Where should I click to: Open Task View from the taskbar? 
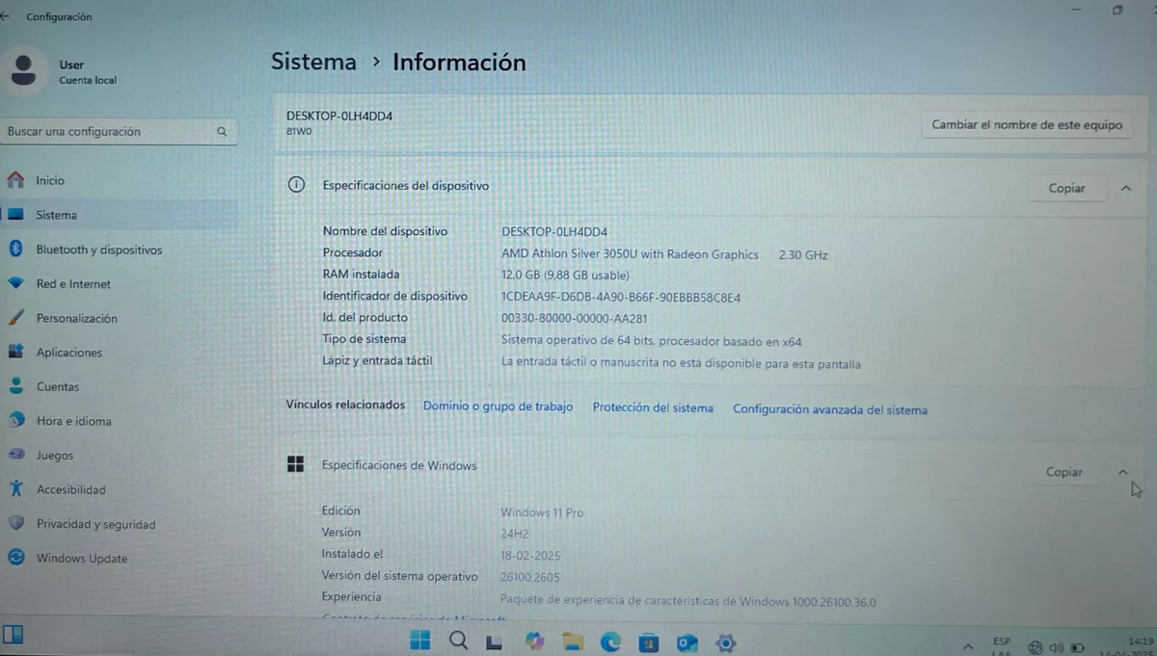[x=495, y=642]
